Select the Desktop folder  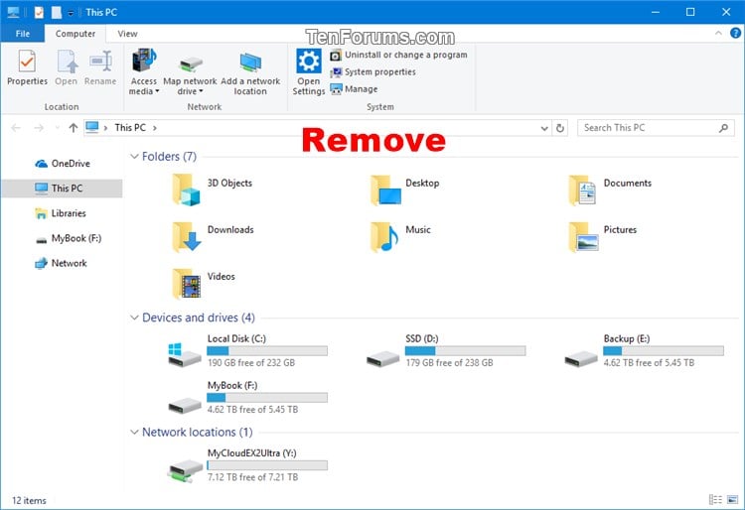405,190
